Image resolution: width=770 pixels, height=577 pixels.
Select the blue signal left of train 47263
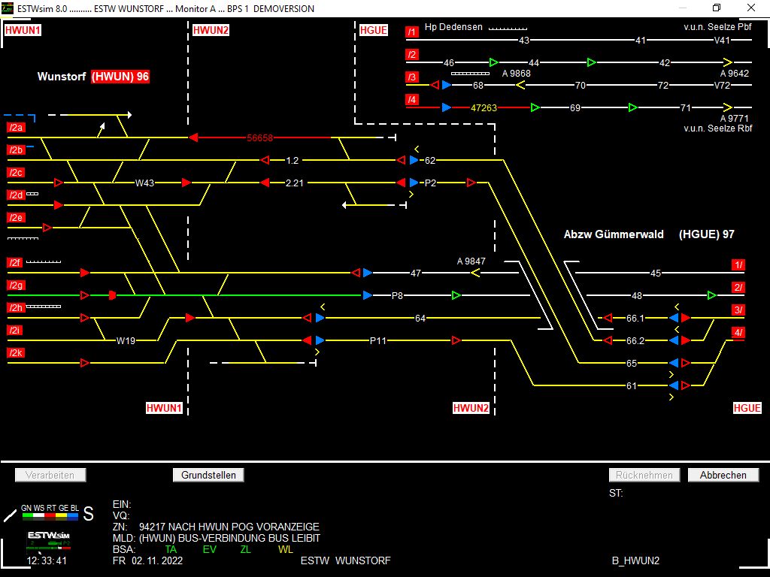click(x=447, y=107)
